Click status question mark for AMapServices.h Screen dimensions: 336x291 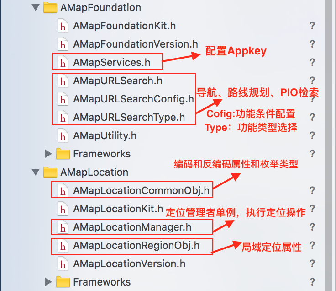(x=312, y=62)
